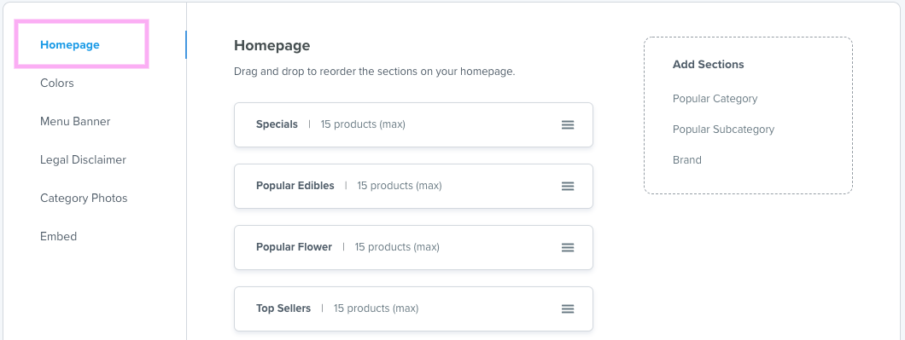Open the Embed settings tab
The width and height of the screenshot is (905, 340).
58,236
